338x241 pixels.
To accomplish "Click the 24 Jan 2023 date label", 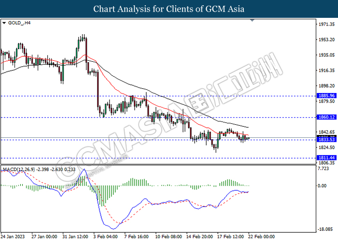I will pyautogui.click(x=13, y=237).
